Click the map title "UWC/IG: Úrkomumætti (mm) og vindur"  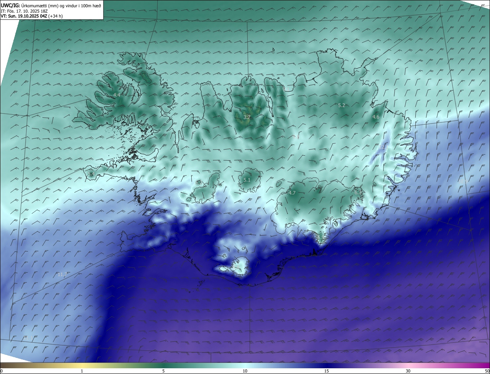click(x=51, y=5)
